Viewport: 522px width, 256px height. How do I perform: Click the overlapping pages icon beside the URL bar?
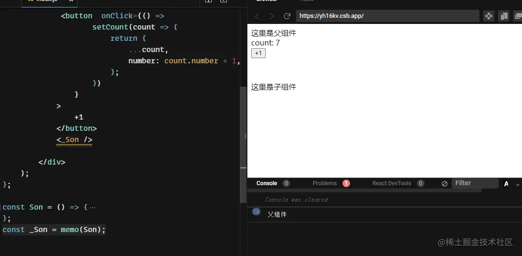[504, 16]
